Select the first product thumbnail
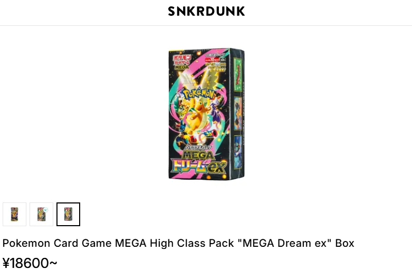Image resolution: width=412 pixels, height=269 pixels. click(x=14, y=214)
